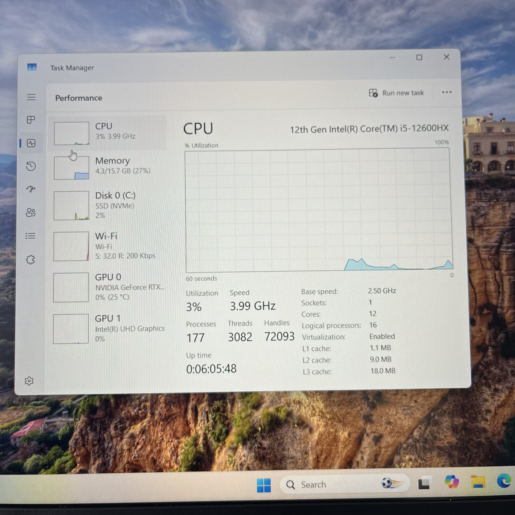Select the Memory performance entry

point(108,168)
